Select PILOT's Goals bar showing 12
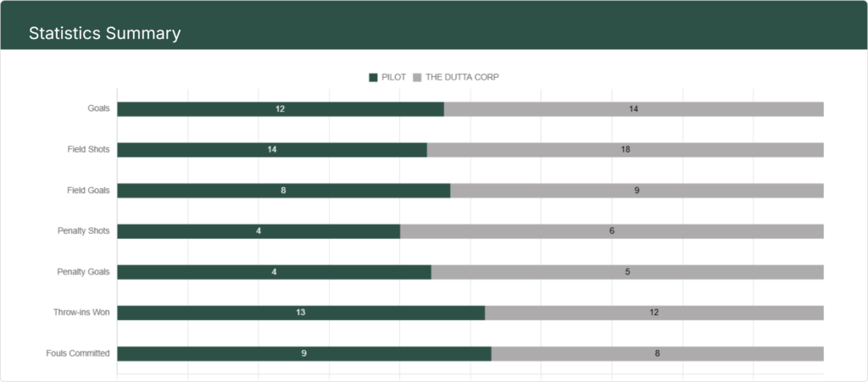This screenshot has height=382, width=868. 280,109
